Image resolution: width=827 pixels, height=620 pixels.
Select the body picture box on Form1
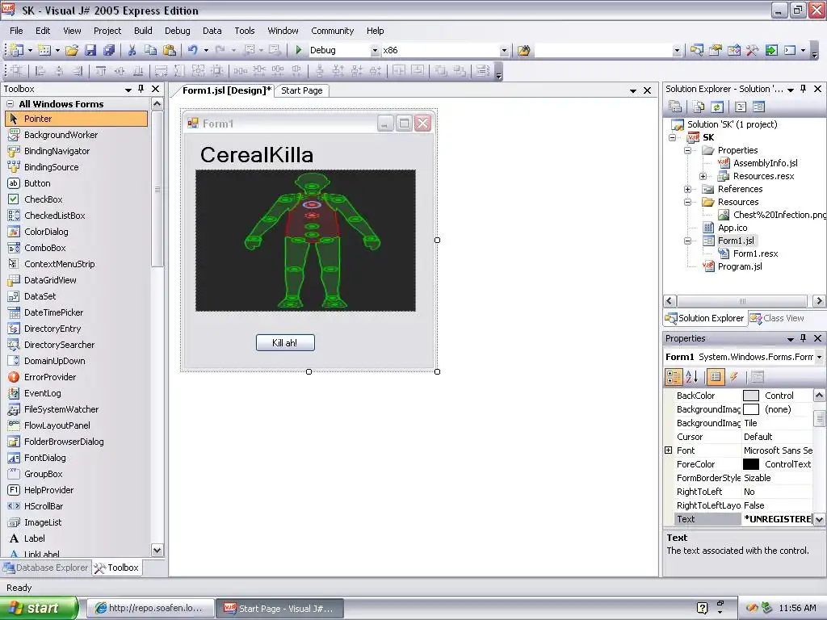click(305, 241)
